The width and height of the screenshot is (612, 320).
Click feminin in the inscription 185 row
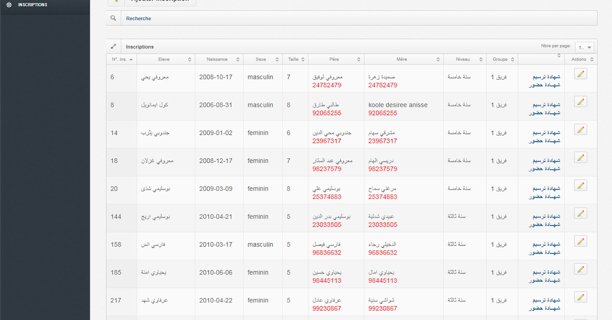pos(258,273)
